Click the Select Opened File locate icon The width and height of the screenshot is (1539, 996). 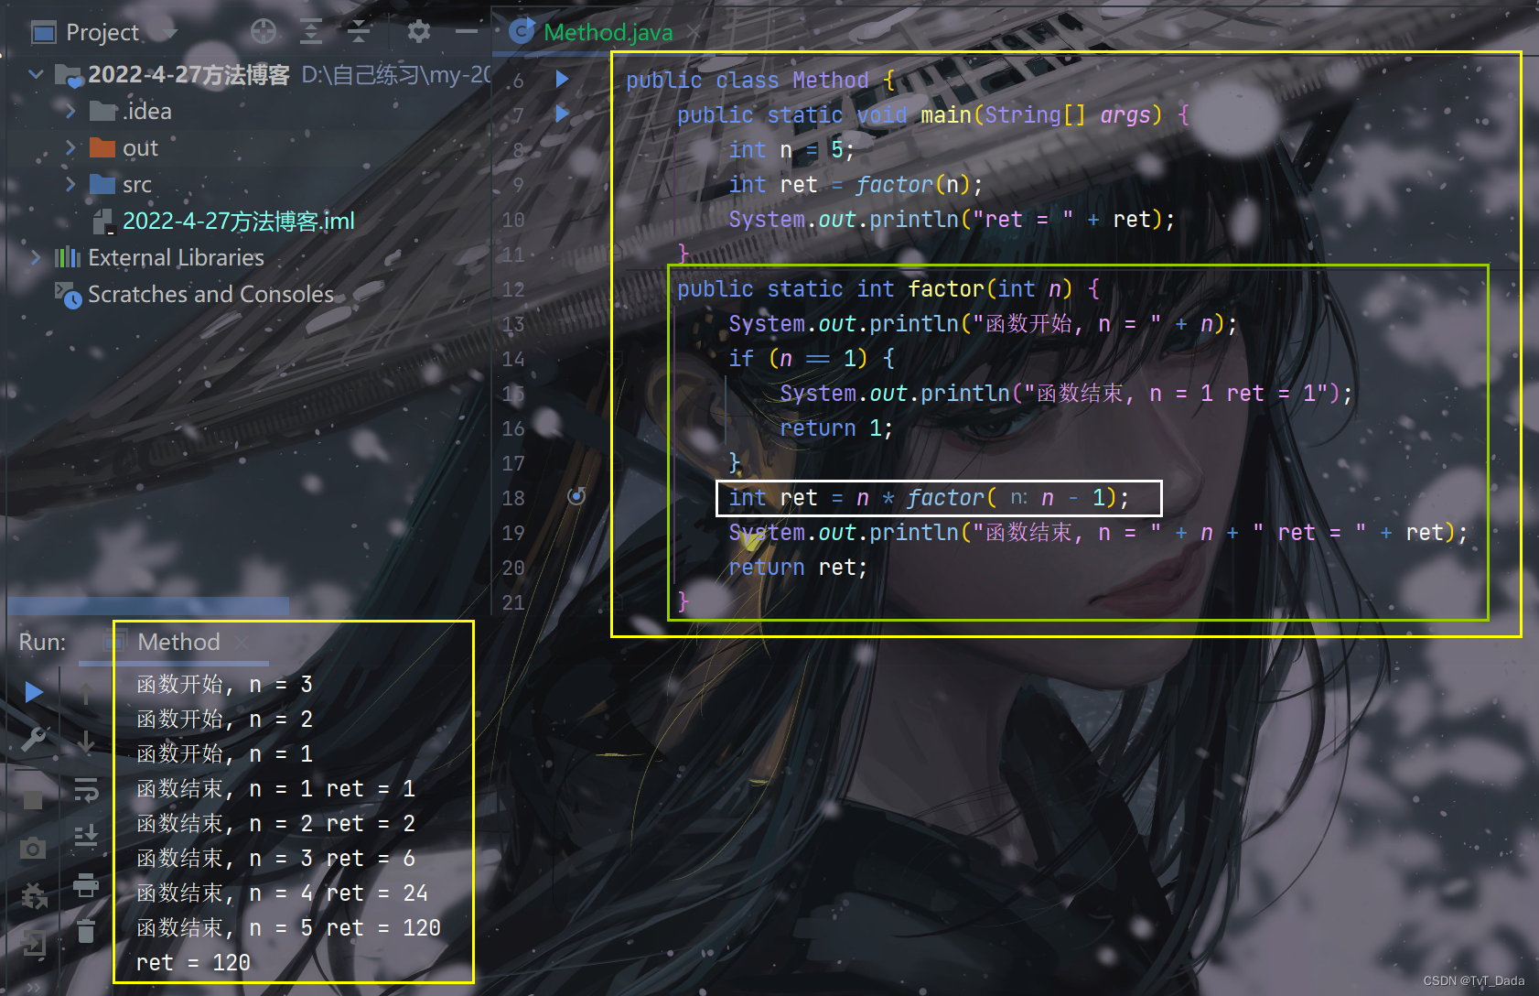click(x=264, y=32)
